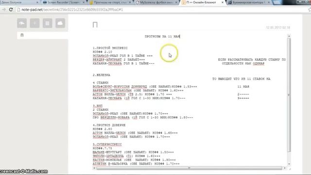Click the line АСТОН ВИЛЛА-ЧЕЛСИ (ТБ 2.5)
The image size is (311, 175).
(132, 94)
